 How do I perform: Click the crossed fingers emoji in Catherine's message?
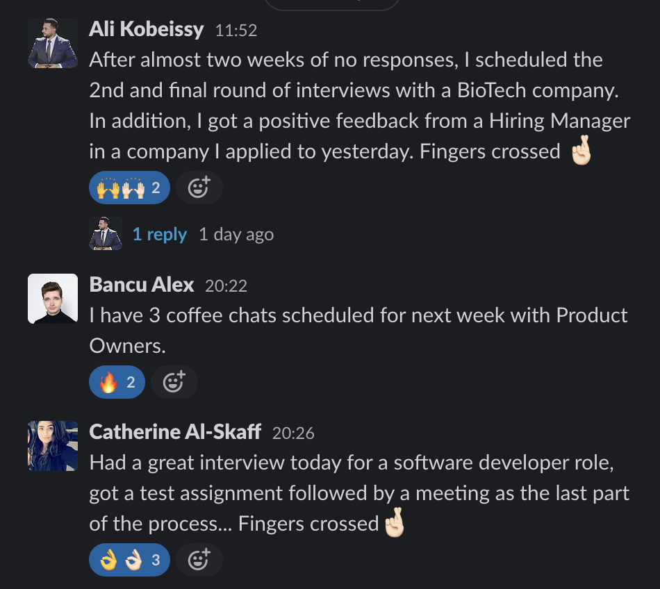coord(395,524)
